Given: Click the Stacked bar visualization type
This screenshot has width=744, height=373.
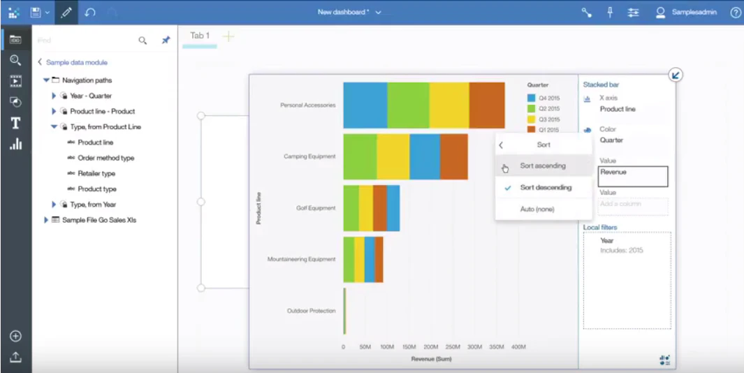Looking at the screenshot, I should 601,85.
